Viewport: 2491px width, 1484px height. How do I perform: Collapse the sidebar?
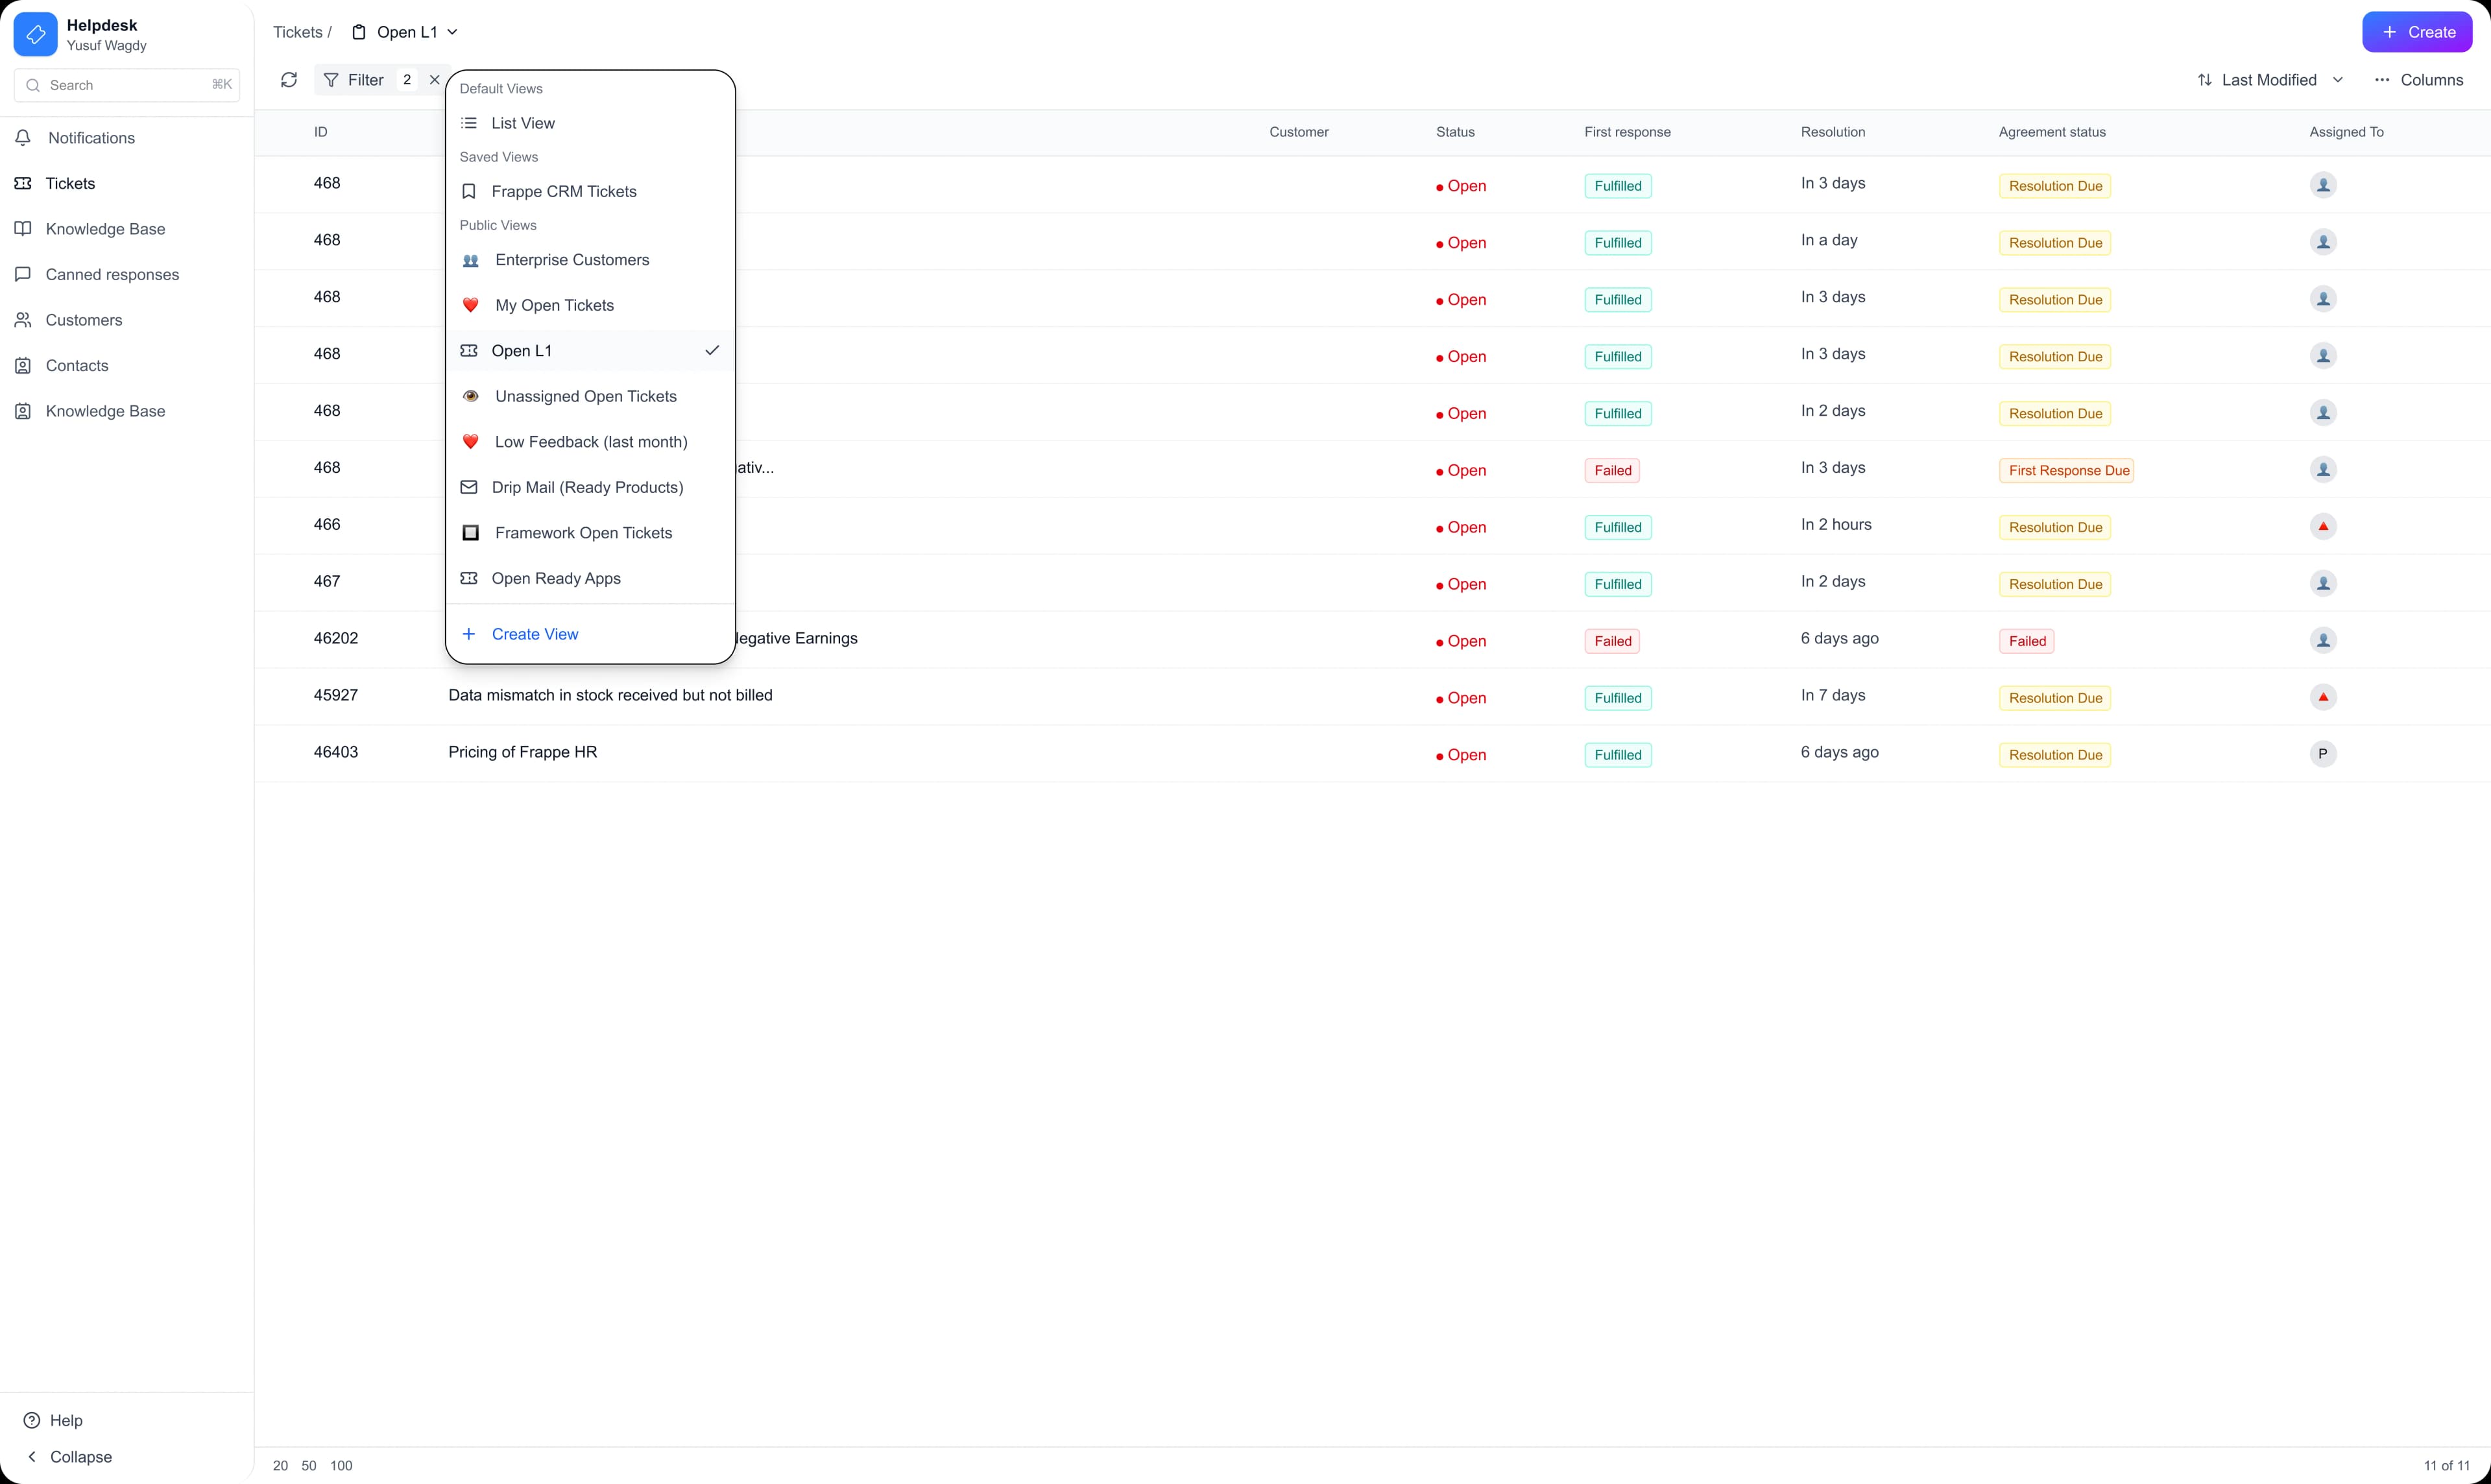pos(79,1457)
